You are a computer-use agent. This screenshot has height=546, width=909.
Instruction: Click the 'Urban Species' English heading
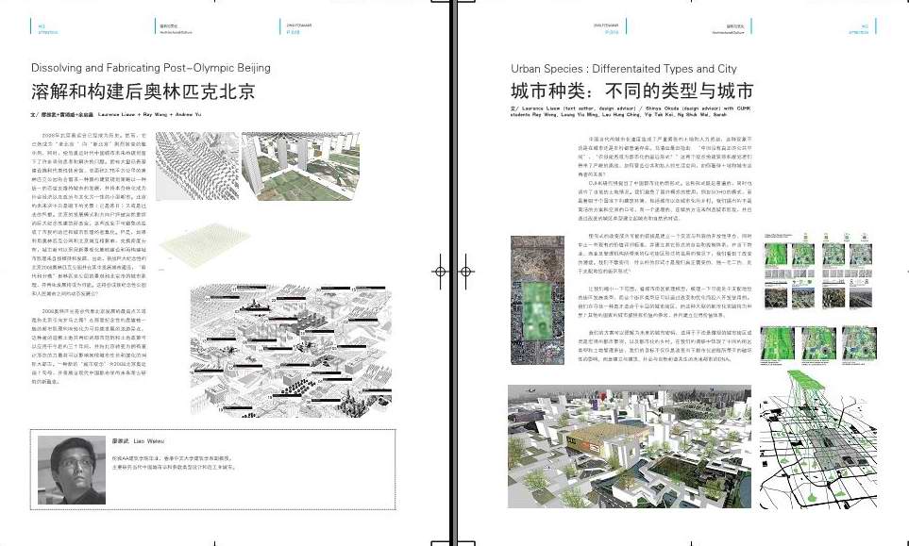623,69
